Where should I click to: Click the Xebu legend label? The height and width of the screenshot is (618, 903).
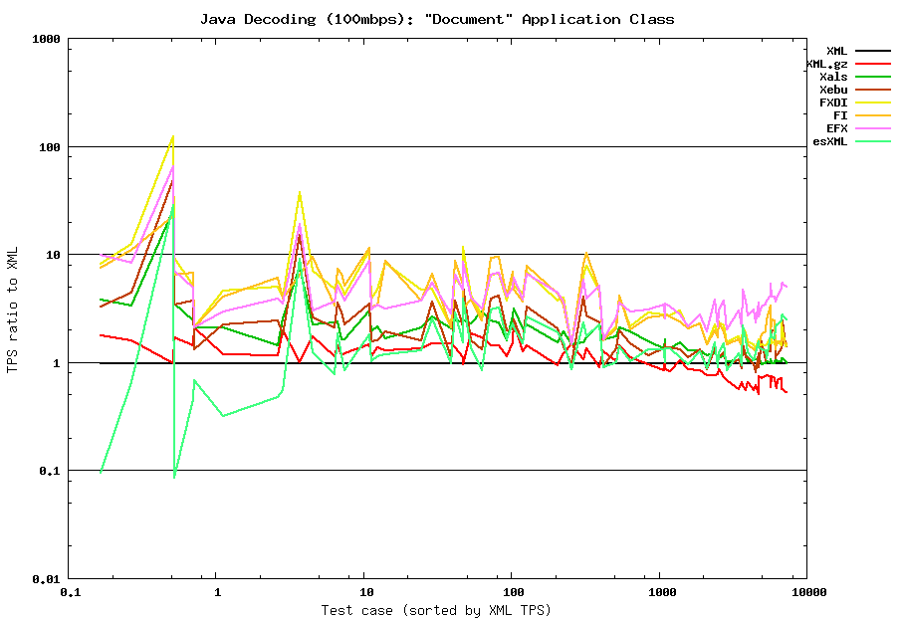[833, 90]
